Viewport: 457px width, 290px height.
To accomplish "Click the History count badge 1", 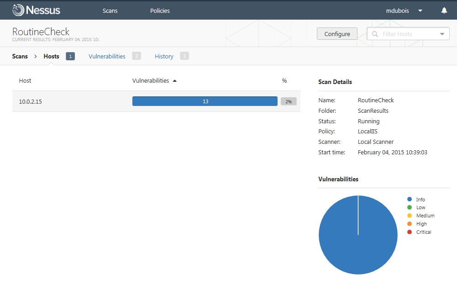I will click(184, 56).
